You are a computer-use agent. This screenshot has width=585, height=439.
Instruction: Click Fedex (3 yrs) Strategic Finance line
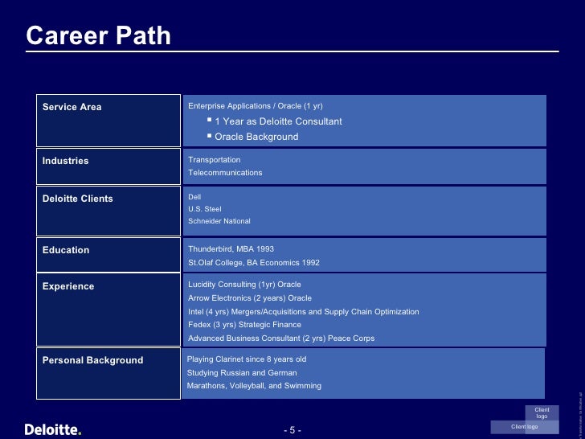[244, 325]
